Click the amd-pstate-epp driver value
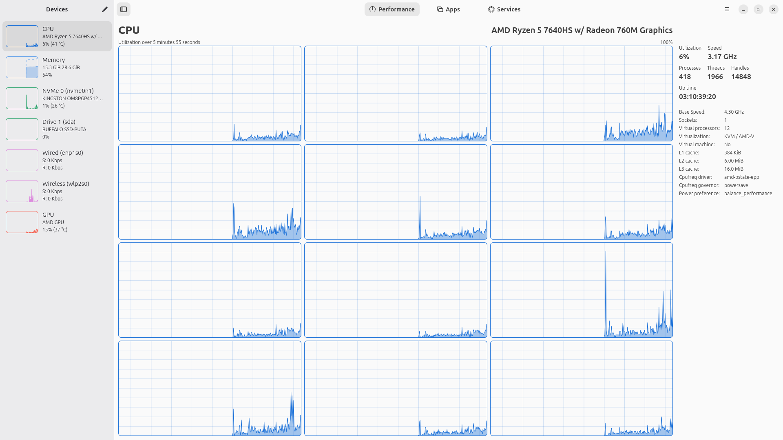The height and width of the screenshot is (440, 783). 741,177
